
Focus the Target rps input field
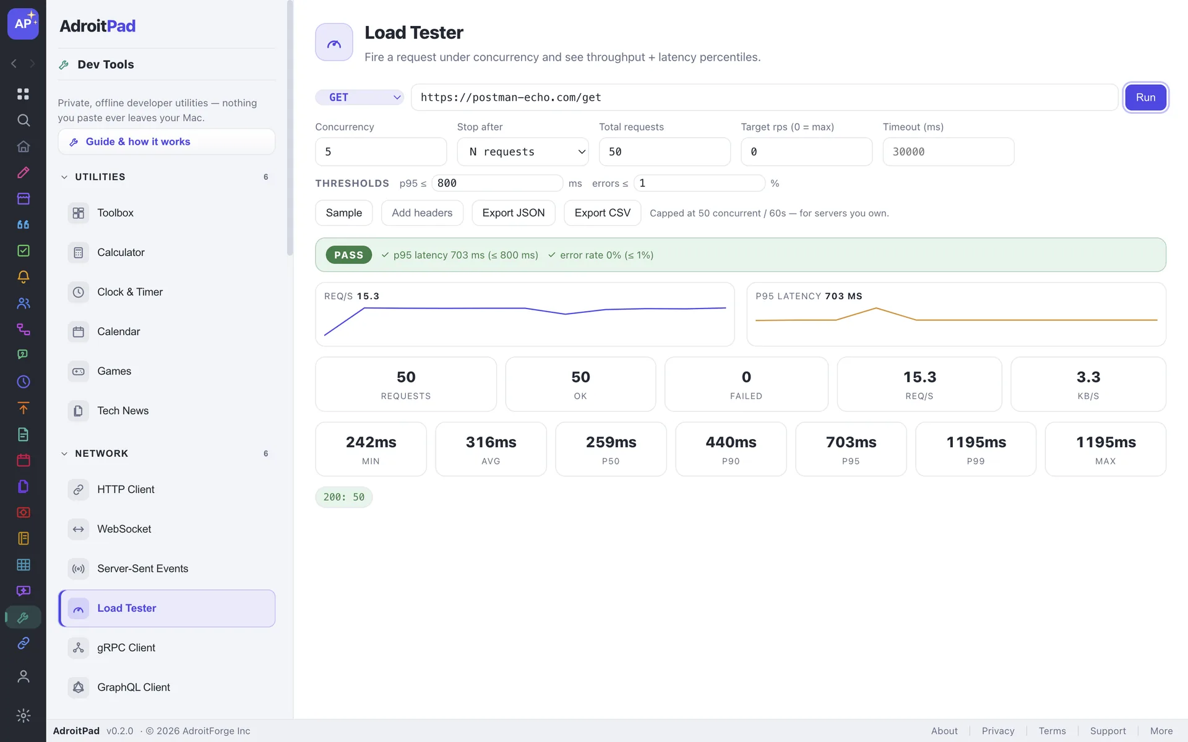(806, 151)
